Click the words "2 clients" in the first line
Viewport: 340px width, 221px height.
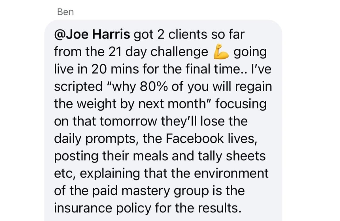pyautogui.click(x=181, y=35)
